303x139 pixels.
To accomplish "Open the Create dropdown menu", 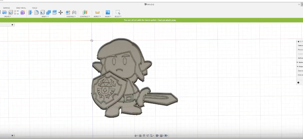I will pyautogui.click(x=7, y=17).
